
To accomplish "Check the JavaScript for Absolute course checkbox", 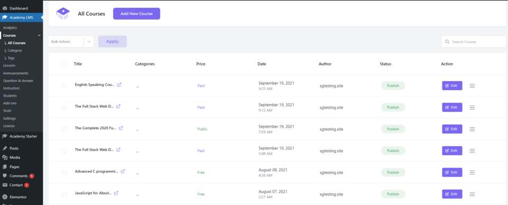I will [64, 194].
